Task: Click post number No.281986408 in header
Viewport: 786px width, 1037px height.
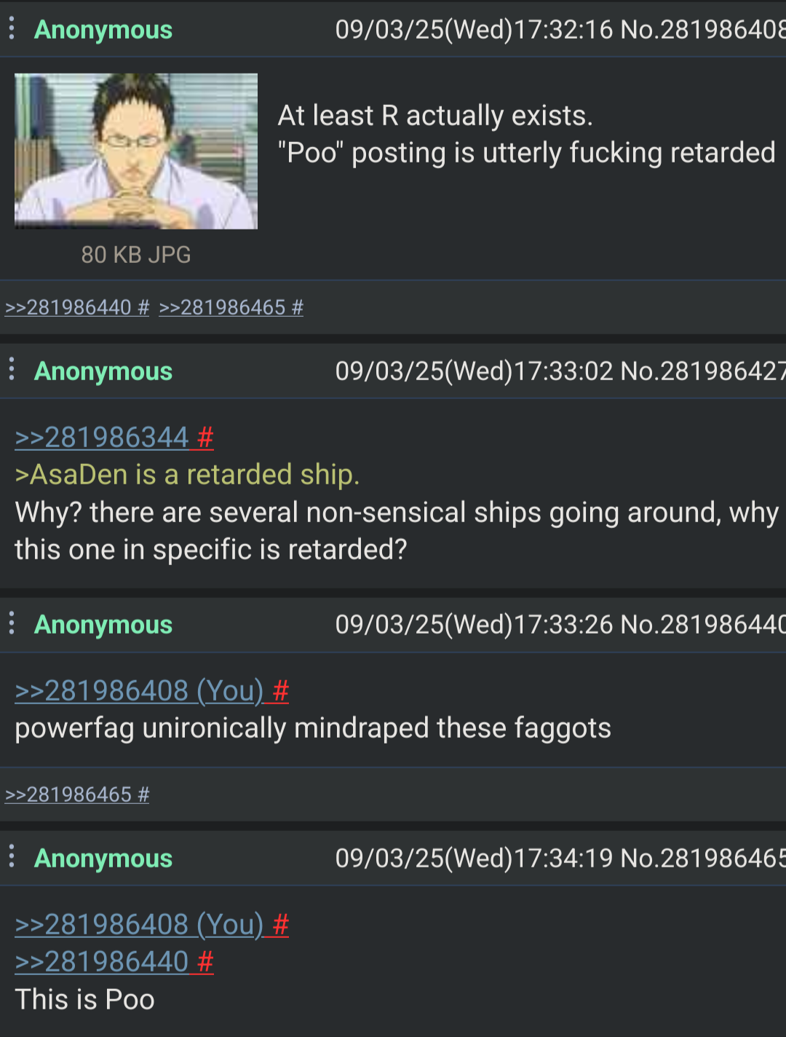Action: pos(703,29)
